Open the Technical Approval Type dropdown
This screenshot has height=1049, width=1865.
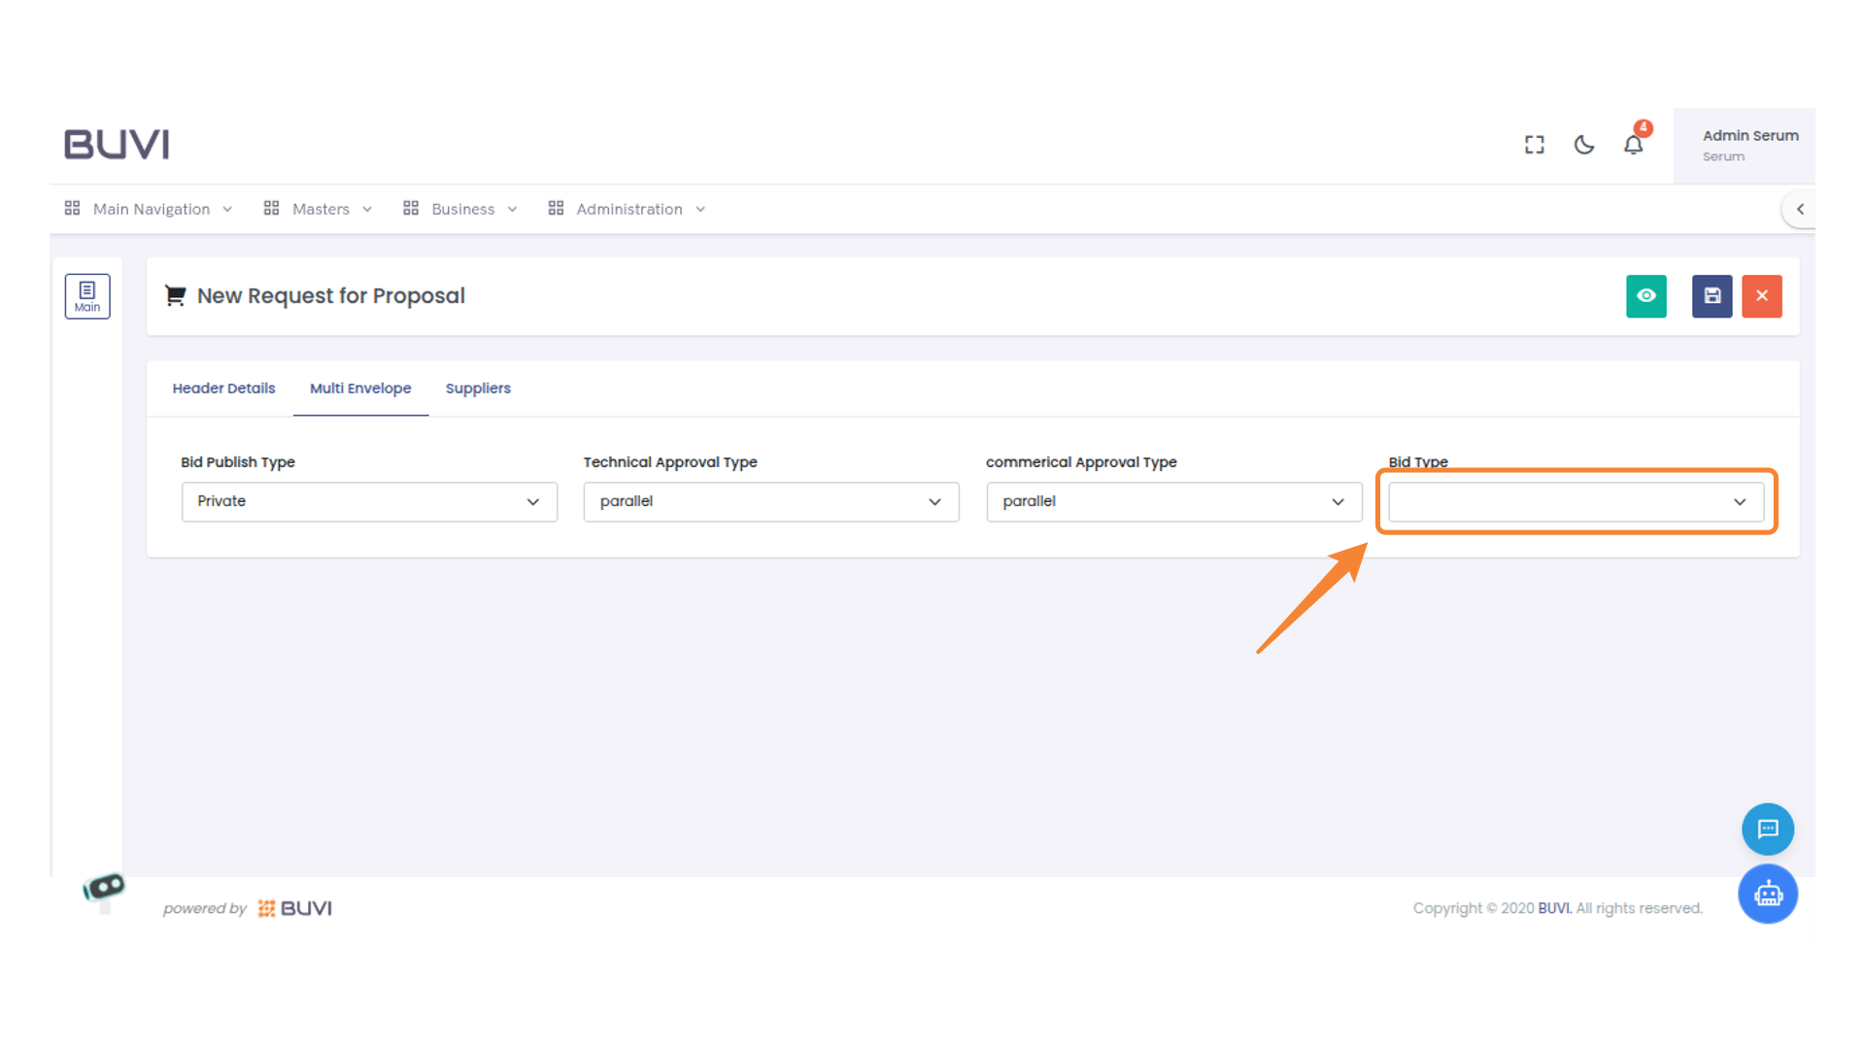tap(770, 501)
